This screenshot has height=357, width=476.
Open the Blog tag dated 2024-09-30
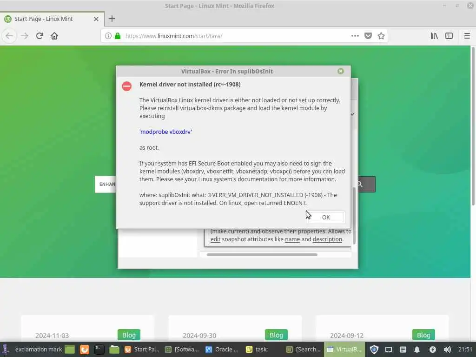point(276,335)
